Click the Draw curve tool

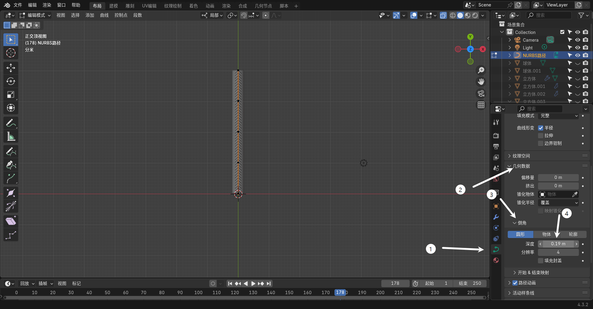(x=11, y=151)
